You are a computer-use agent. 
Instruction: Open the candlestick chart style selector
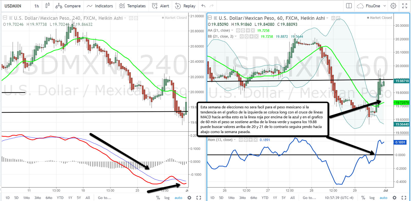48,6
